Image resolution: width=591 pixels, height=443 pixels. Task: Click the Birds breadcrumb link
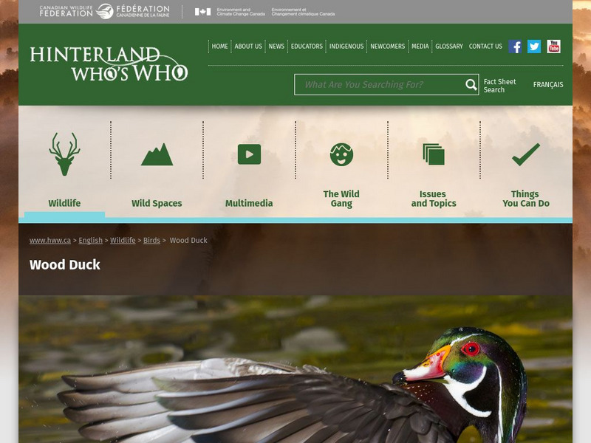[153, 240]
